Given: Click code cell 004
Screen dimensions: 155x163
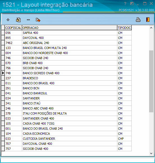Looking at the screenshot, I should 13,53.
